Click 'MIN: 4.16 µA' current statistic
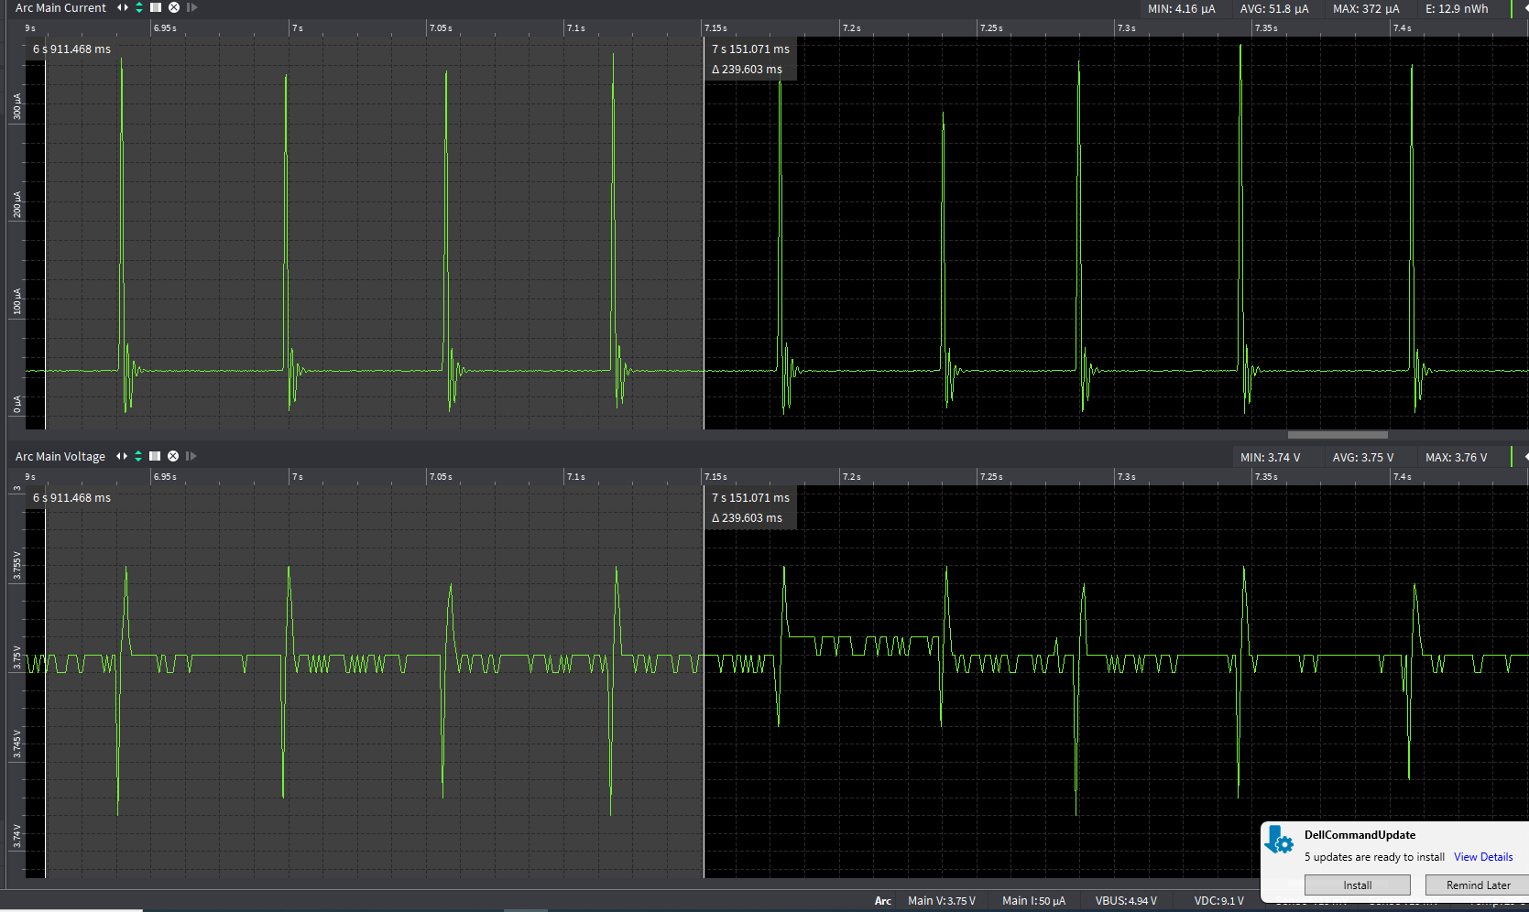 pos(1182,9)
